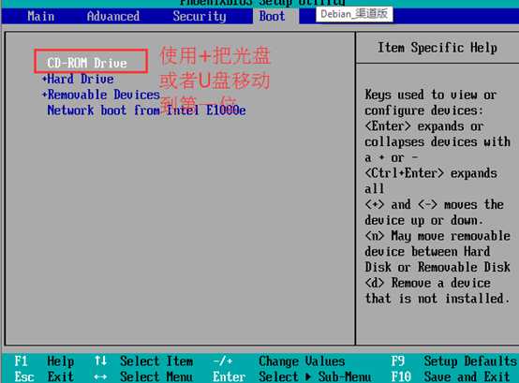Open the Security tab

tap(200, 17)
